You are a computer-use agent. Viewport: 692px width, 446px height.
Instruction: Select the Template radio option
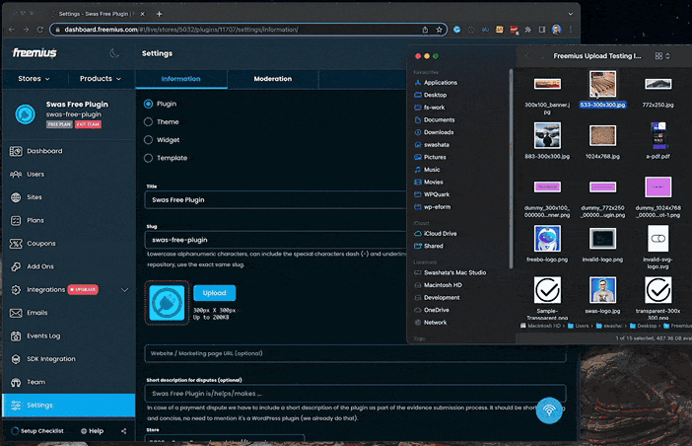coord(148,158)
